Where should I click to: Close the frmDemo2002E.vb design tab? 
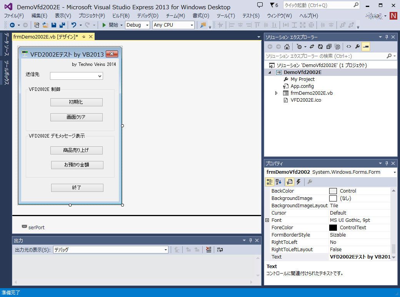tap(90, 37)
